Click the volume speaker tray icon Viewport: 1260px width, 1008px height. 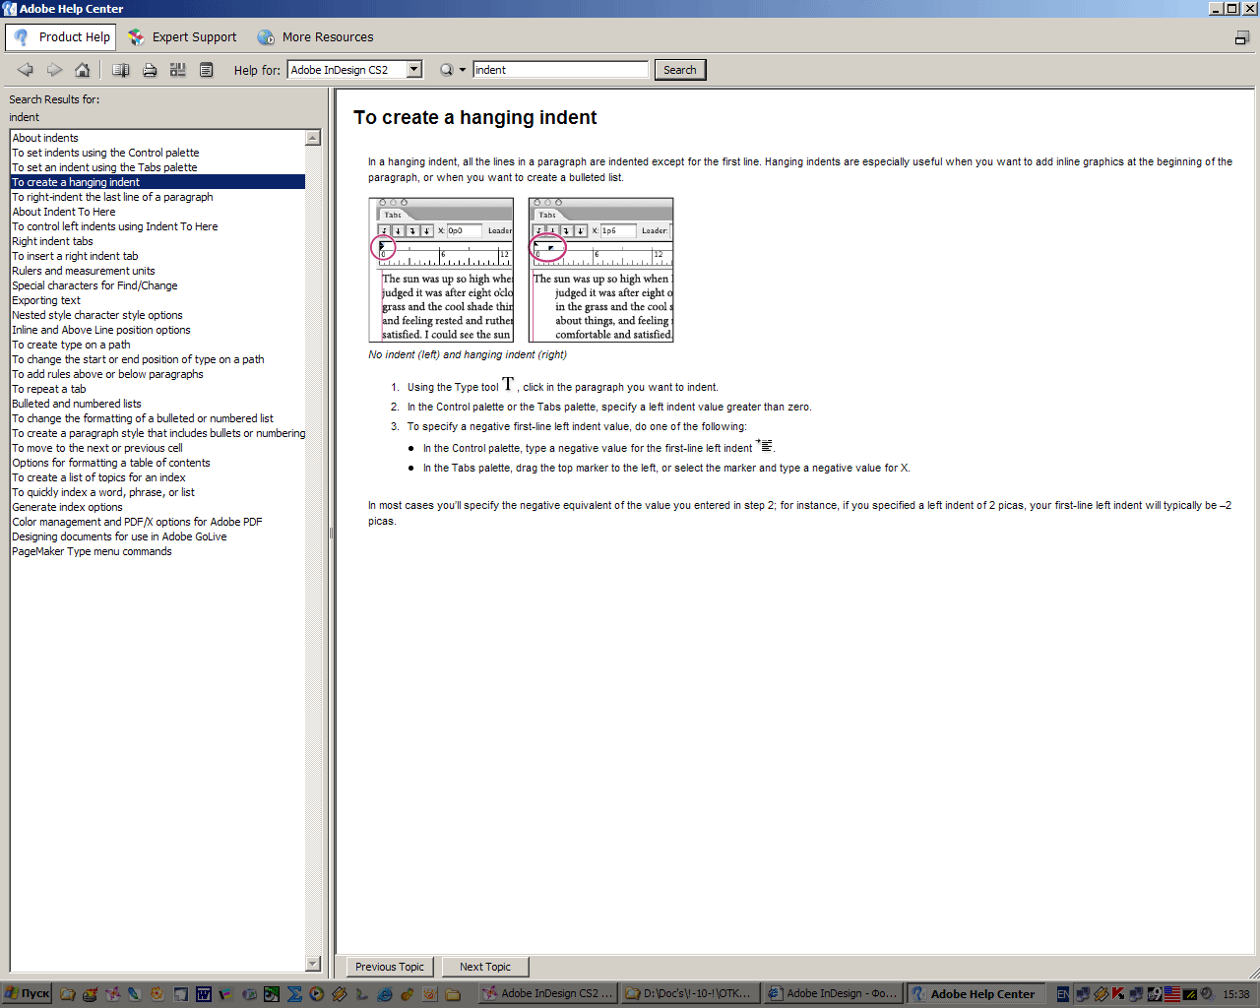click(x=1208, y=994)
